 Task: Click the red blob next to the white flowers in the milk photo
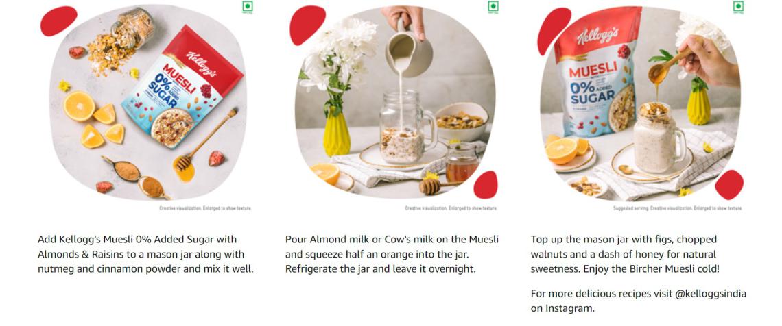click(308, 25)
